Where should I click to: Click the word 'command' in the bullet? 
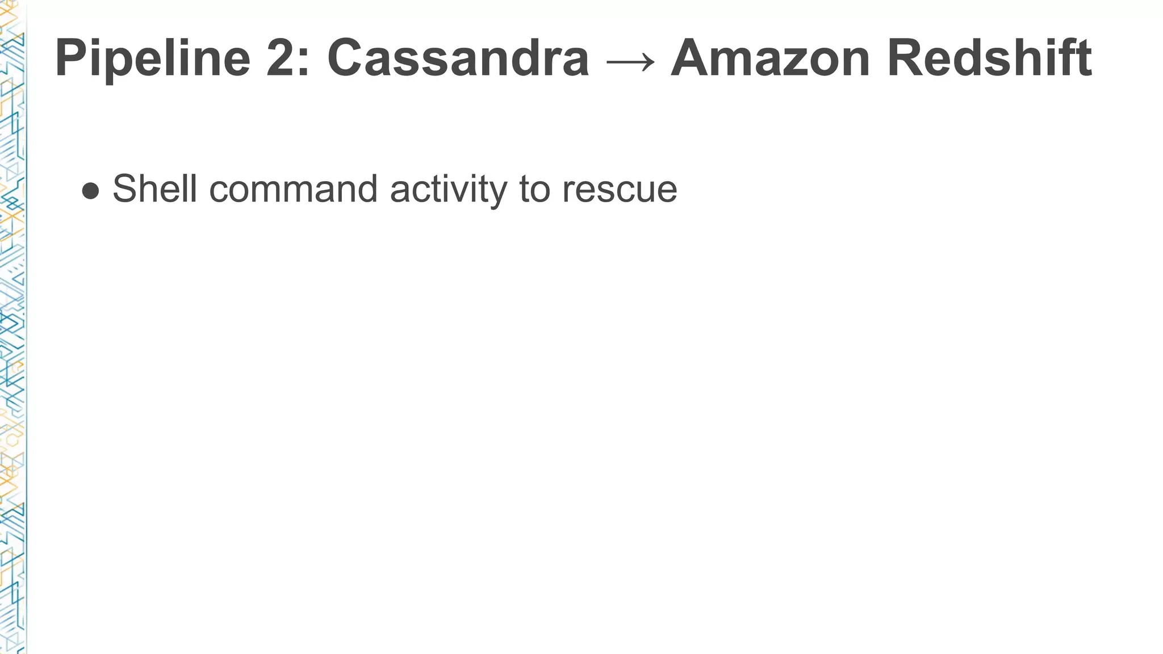293,188
